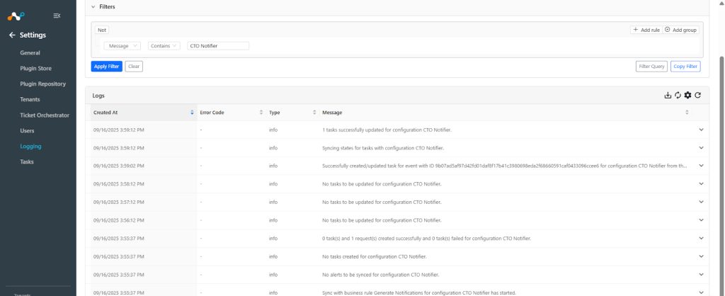Expand the 3:56:12 PM log row
Image resolution: width=725 pixels, height=296 pixels.
[702, 220]
